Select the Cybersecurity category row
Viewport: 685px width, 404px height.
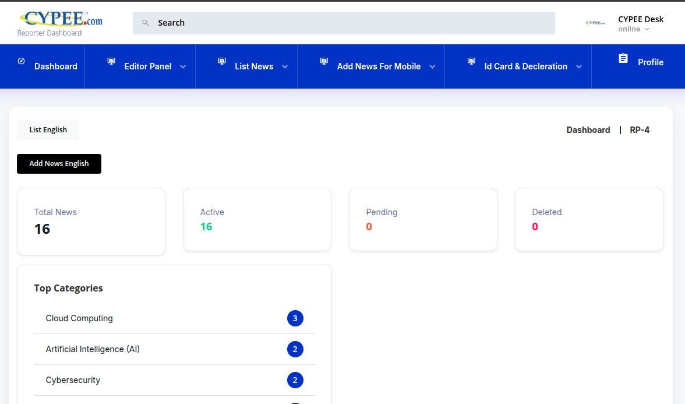(x=174, y=380)
